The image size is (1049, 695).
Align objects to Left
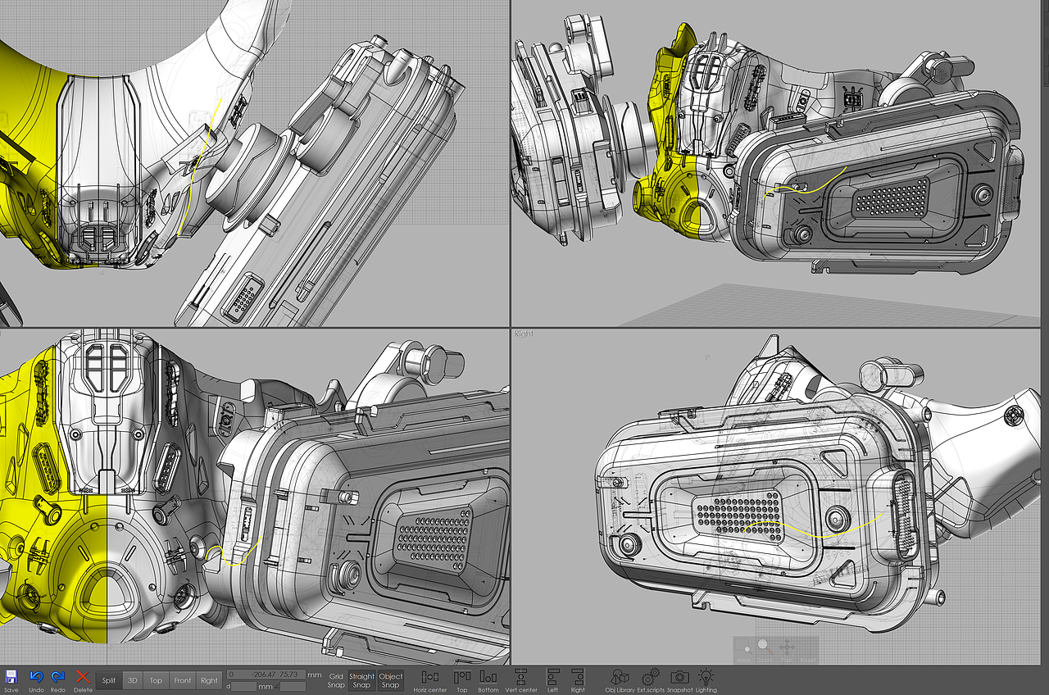552,681
